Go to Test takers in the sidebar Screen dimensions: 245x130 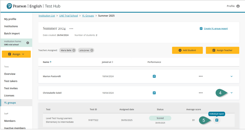click(11, 81)
